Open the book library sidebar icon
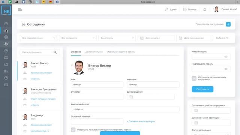 point(6,57)
